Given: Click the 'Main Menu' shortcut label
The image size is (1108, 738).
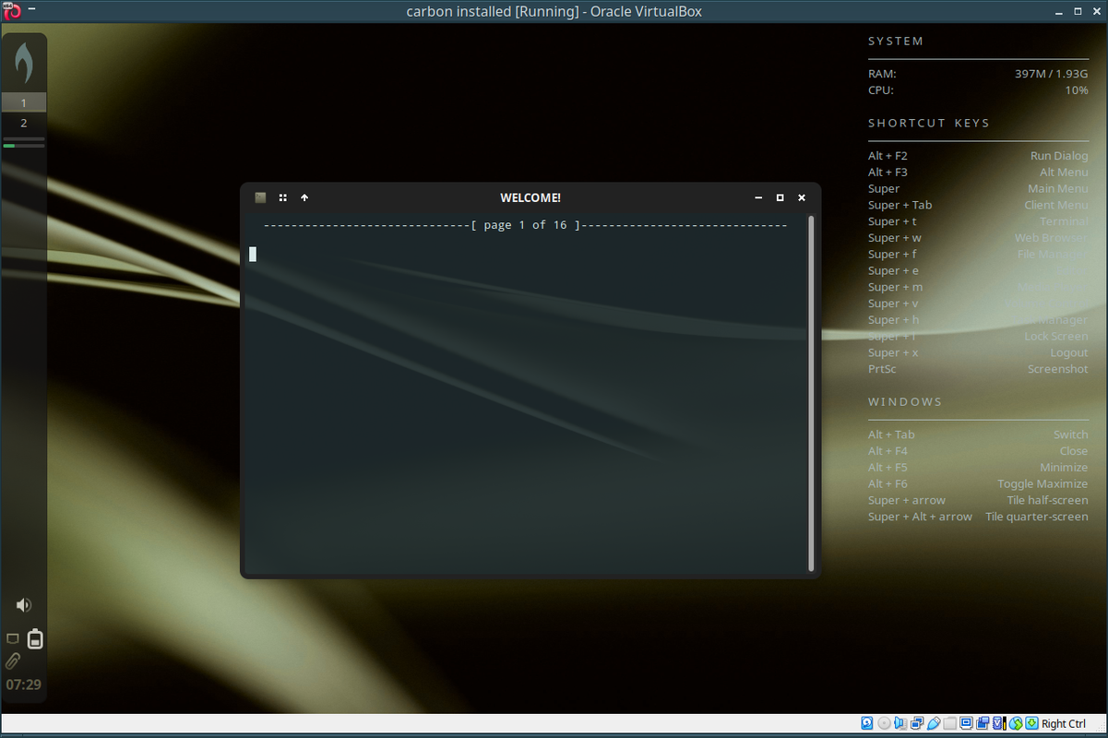Looking at the screenshot, I should pyautogui.click(x=1058, y=189).
